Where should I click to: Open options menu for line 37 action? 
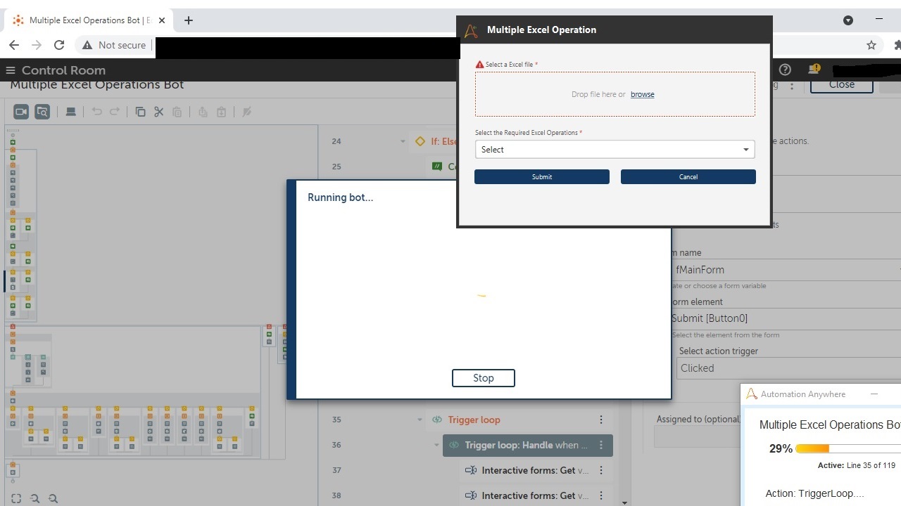[x=601, y=470]
